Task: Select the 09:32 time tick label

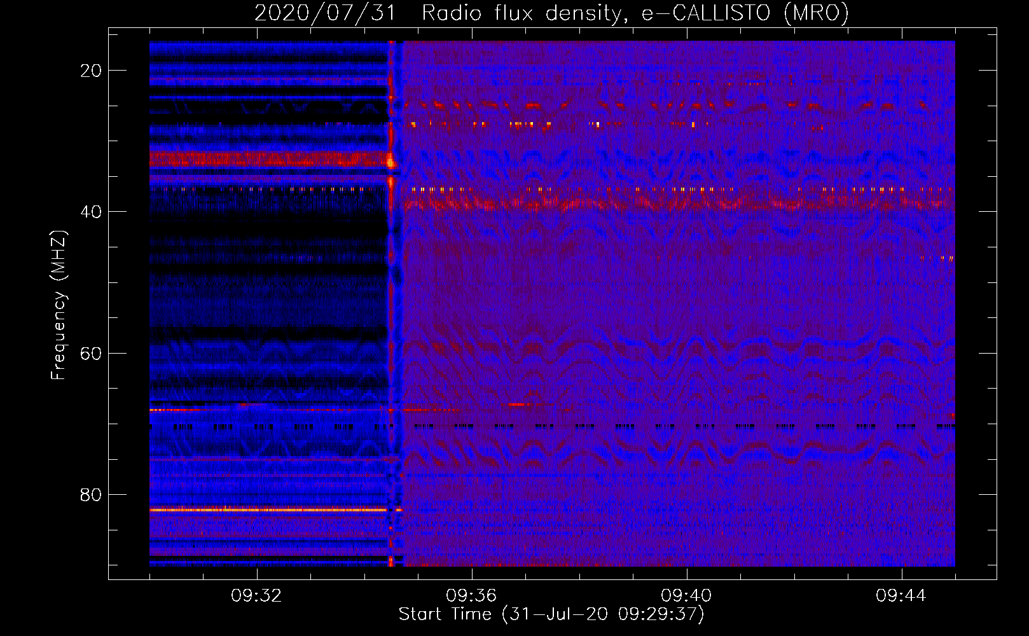Action: click(256, 596)
